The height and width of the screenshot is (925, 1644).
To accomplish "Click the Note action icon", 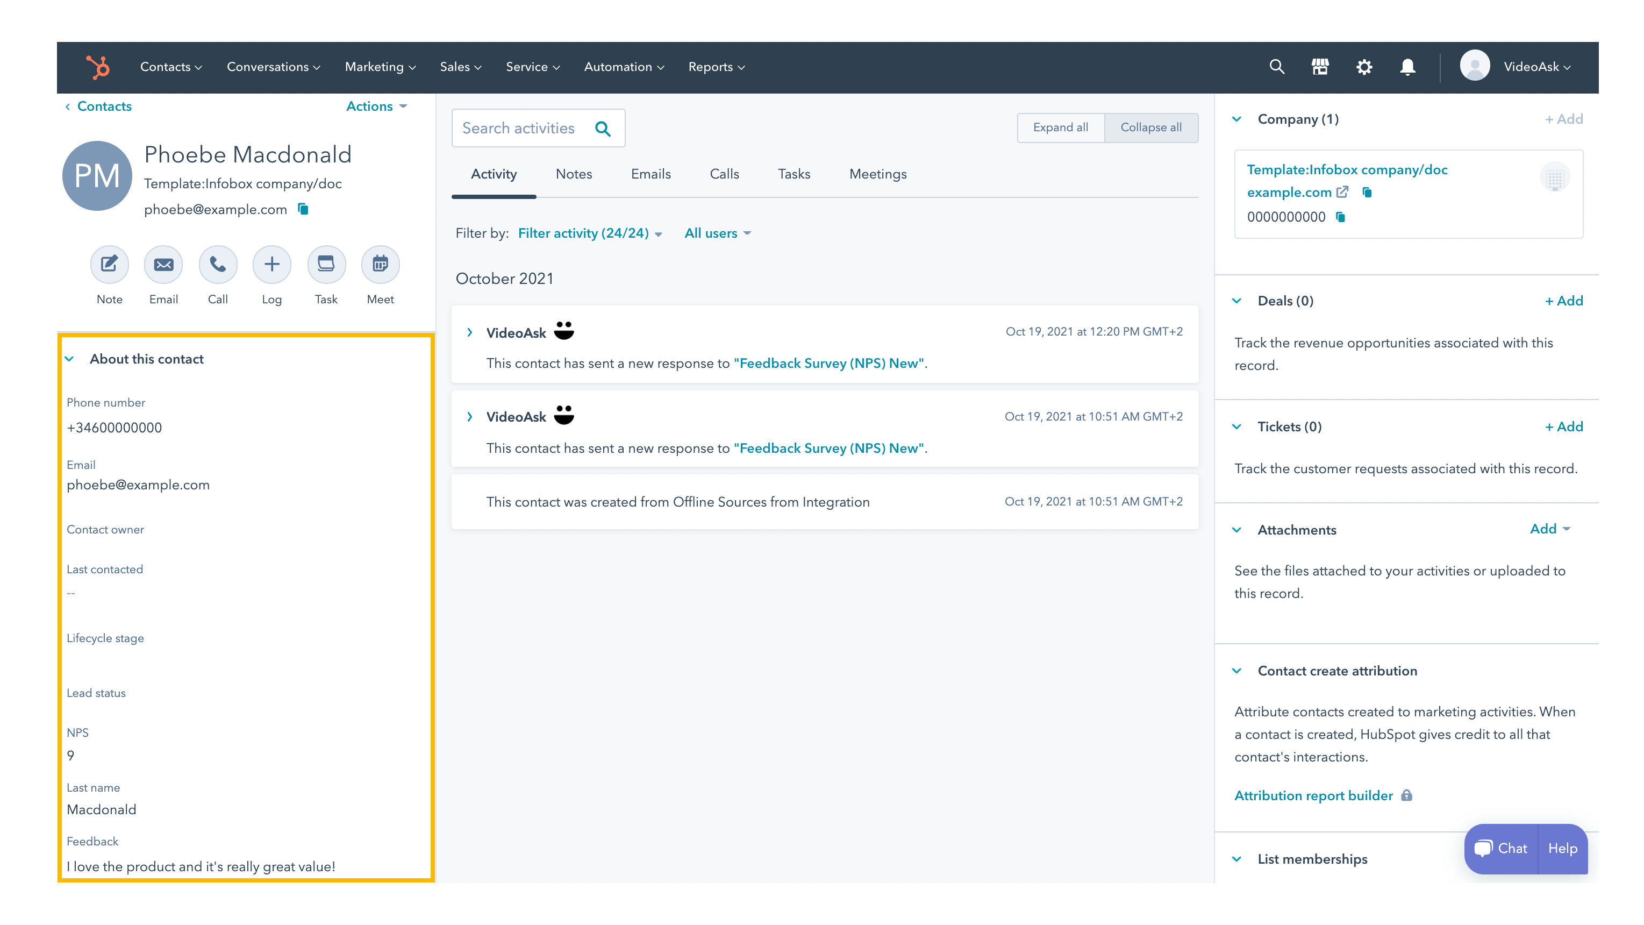I will (x=109, y=264).
